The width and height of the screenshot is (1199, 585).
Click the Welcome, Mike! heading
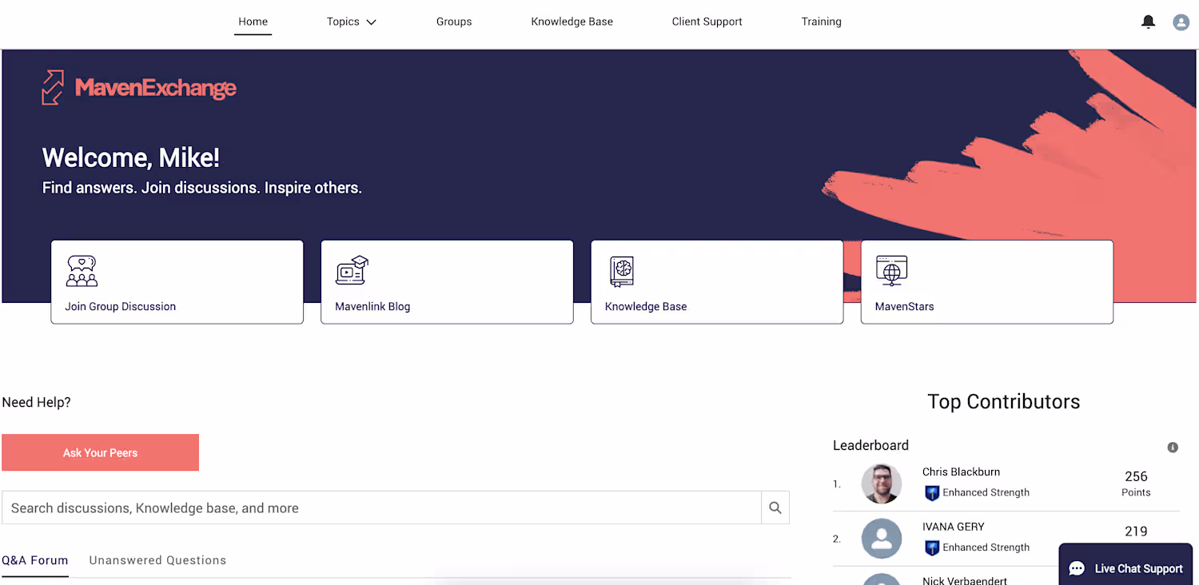click(x=130, y=157)
